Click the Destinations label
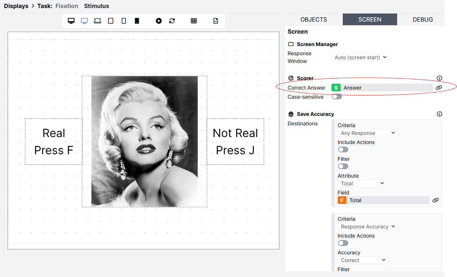 (303, 124)
